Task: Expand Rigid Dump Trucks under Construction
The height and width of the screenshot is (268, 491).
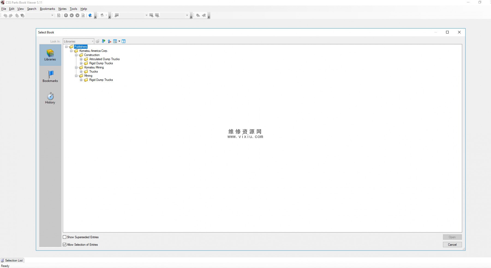Action: tap(81, 63)
